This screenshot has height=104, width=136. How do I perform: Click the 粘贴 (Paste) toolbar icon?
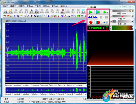pyautogui.click(x=42, y=11)
